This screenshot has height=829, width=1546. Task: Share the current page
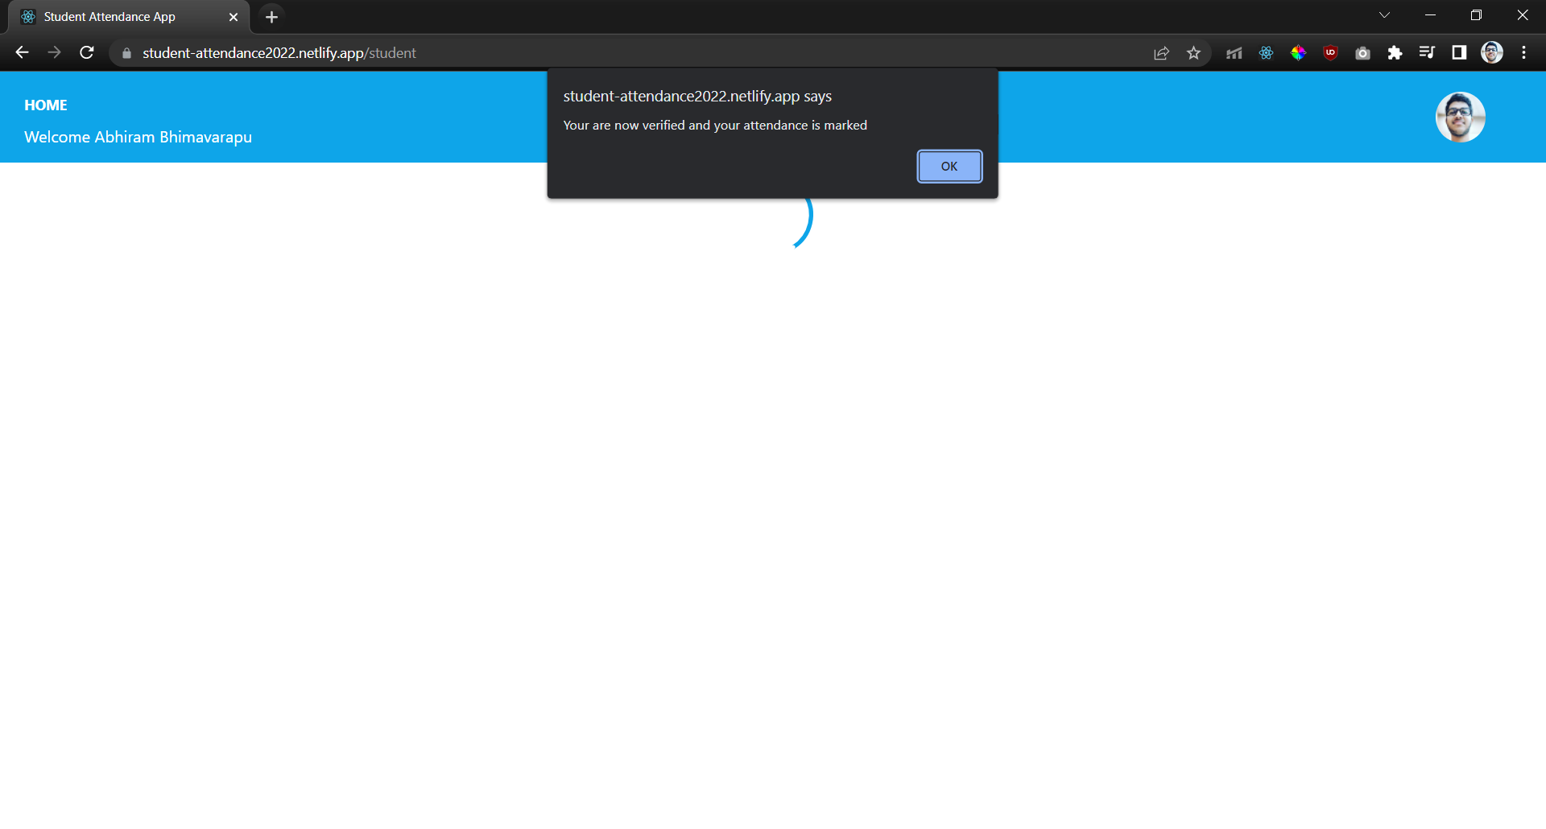[1162, 52]
